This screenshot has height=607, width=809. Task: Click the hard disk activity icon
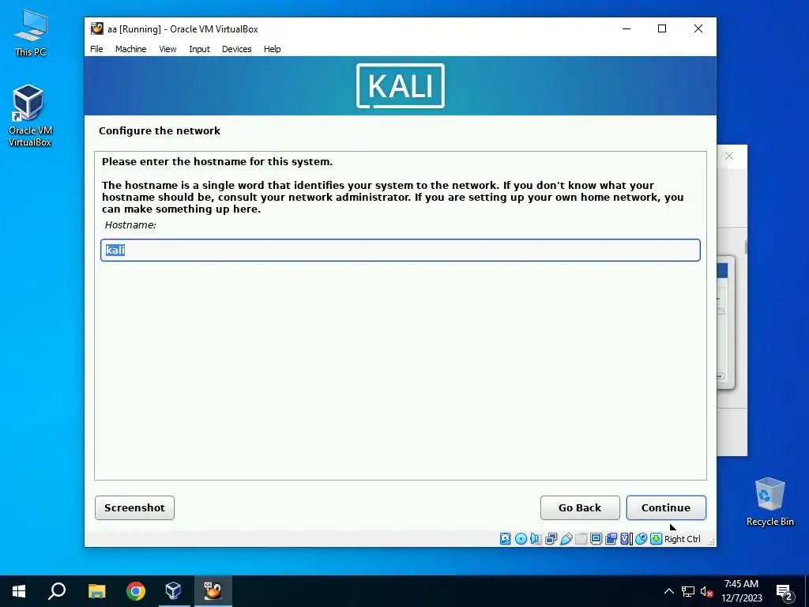505,539
